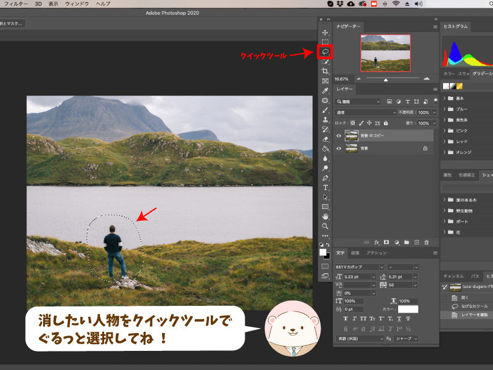Click the navigator zoom in mountain icon

click(x=426, y=79)
